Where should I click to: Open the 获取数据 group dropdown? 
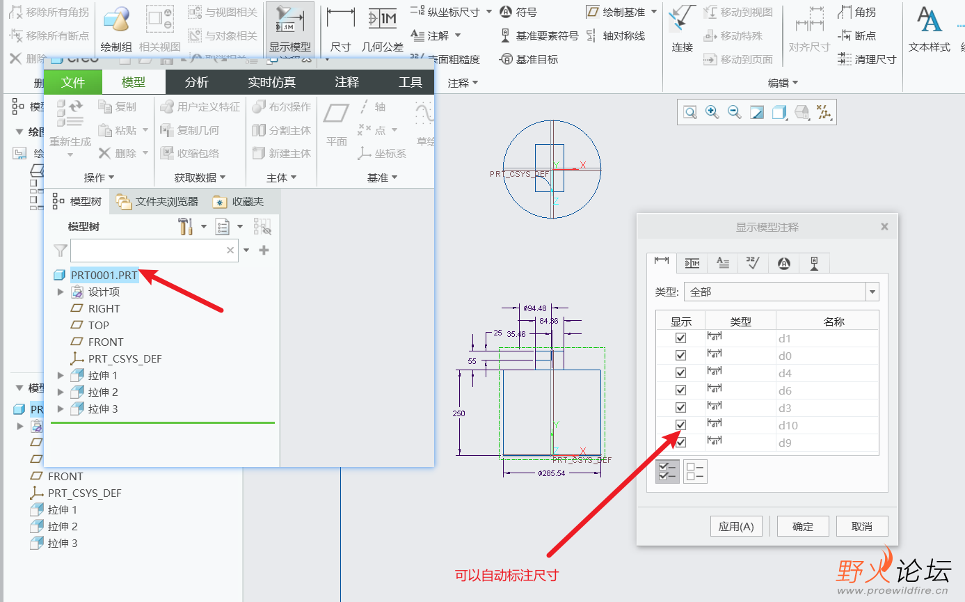200,177
